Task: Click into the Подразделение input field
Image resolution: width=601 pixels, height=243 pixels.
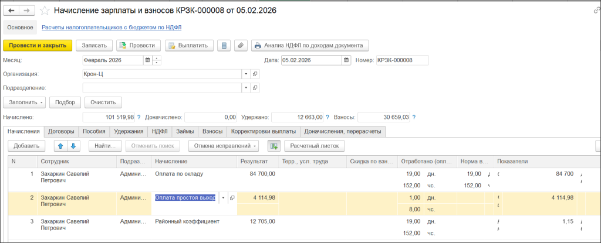Action: [x=162, y=88]
